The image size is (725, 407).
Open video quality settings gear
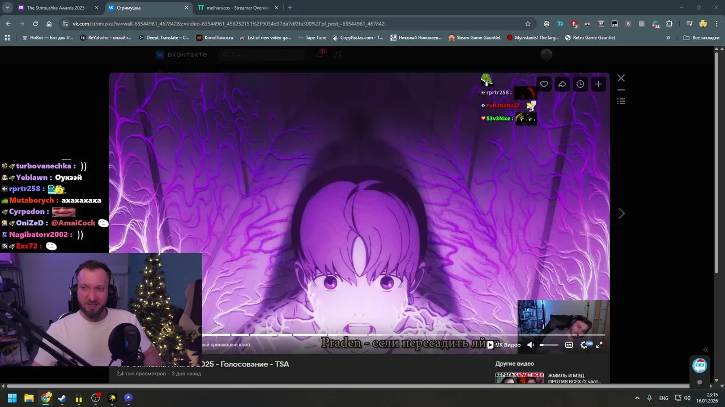point(584,345)
